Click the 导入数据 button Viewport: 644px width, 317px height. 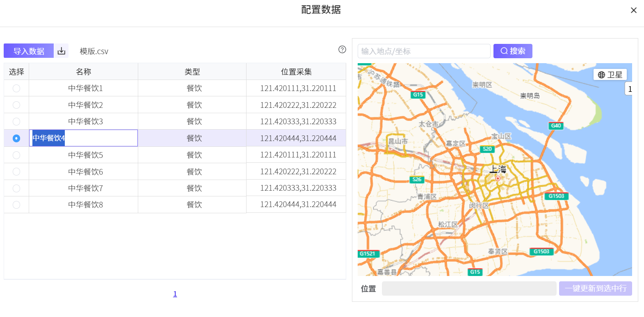[x=29, y=51]
